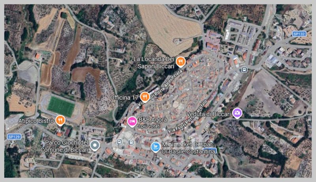Click the Atipico Bistrò orange fork-knife pin

pyautogui.click(x=60, y=120)
